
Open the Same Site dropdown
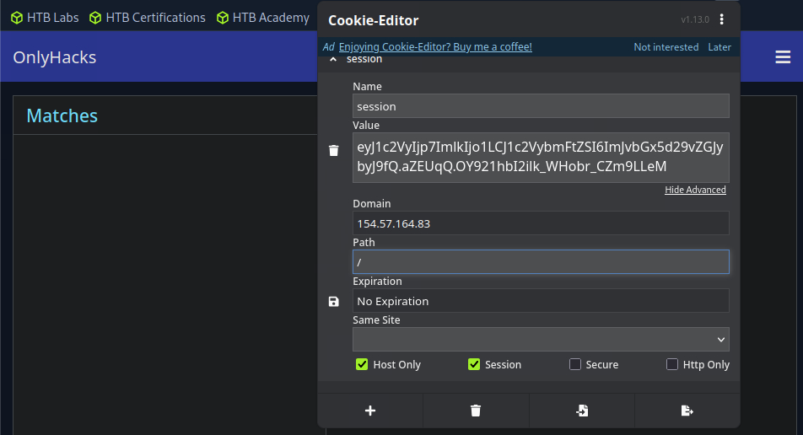coord(541,339)
